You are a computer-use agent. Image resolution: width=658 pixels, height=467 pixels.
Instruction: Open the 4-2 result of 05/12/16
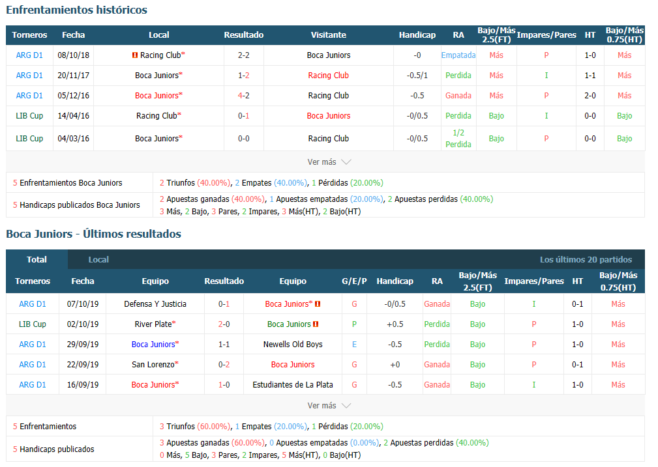pyautogui.click(x=243, y=96)
